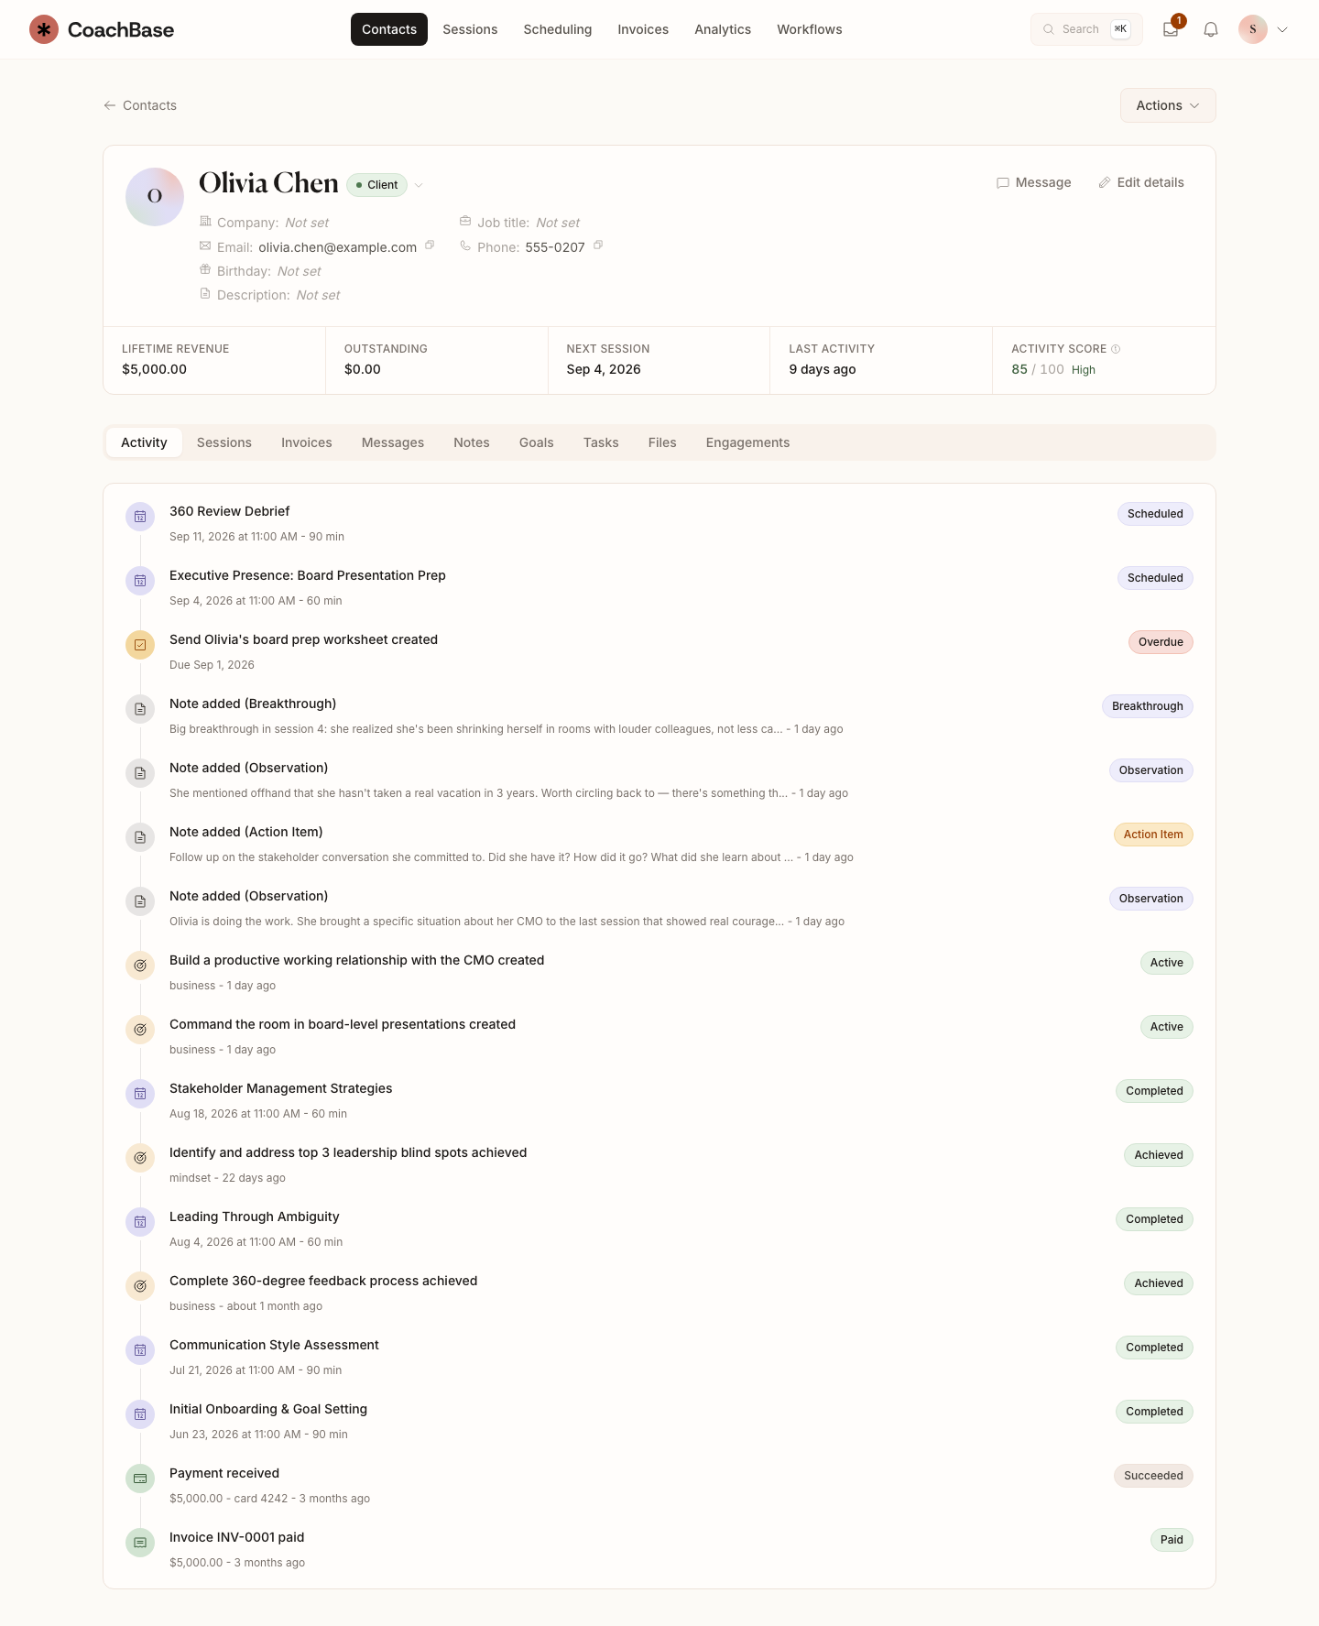Click the Search field
The height and width of the screenshot is (1626, 1319).
(x=1086, y=29)
